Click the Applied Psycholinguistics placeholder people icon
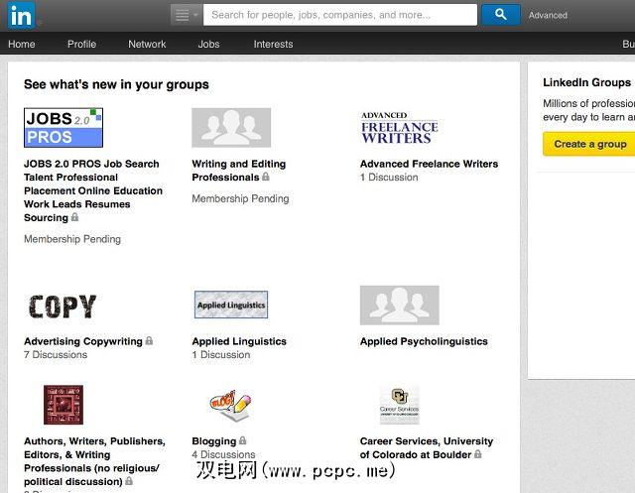 tap(399, 306)
